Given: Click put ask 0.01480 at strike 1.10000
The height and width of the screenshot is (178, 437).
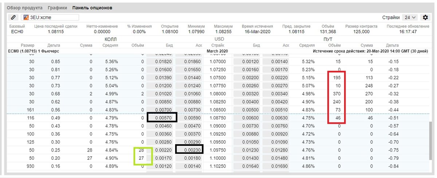Looking at the screenshot, I should coord(275,157).
